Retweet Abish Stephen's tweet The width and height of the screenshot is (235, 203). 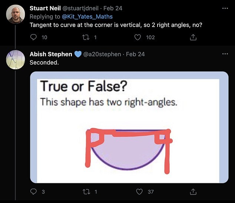click(86, 192)
